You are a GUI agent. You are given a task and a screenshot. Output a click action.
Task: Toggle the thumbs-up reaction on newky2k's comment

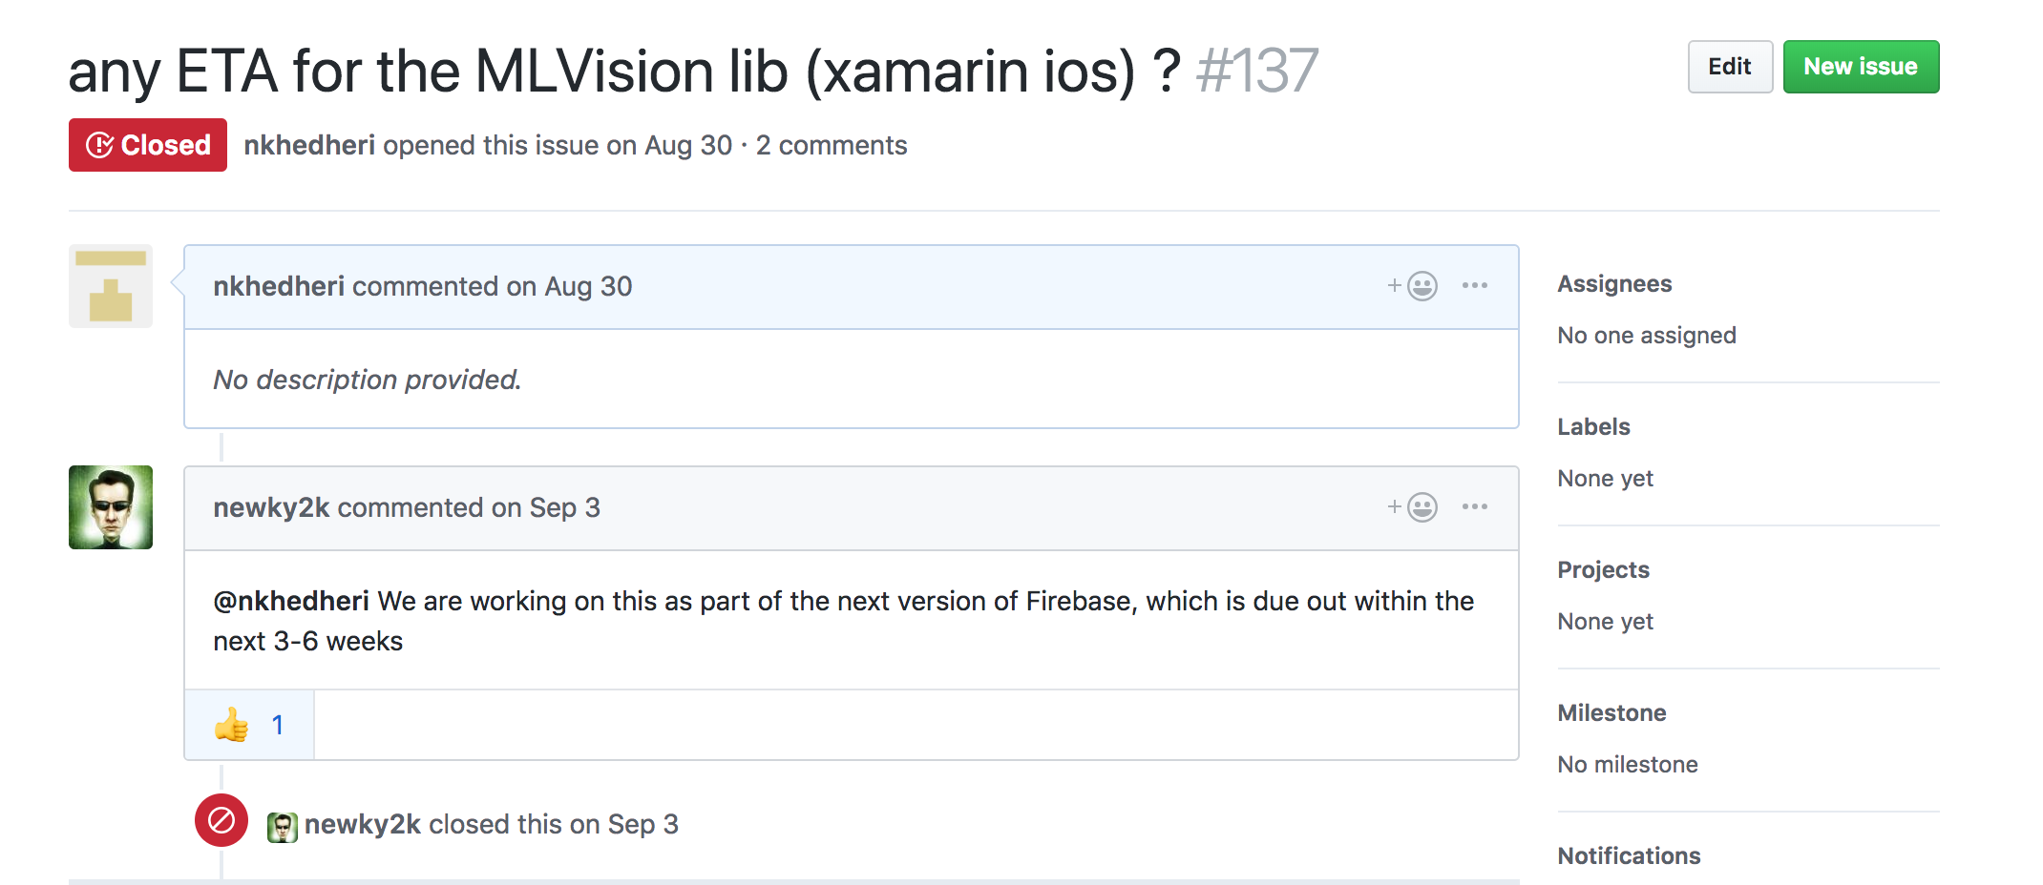click(248, 725)
